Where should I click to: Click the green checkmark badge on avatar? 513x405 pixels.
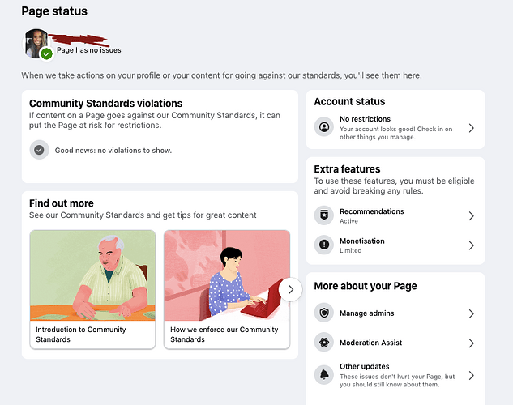click(47, 53)
